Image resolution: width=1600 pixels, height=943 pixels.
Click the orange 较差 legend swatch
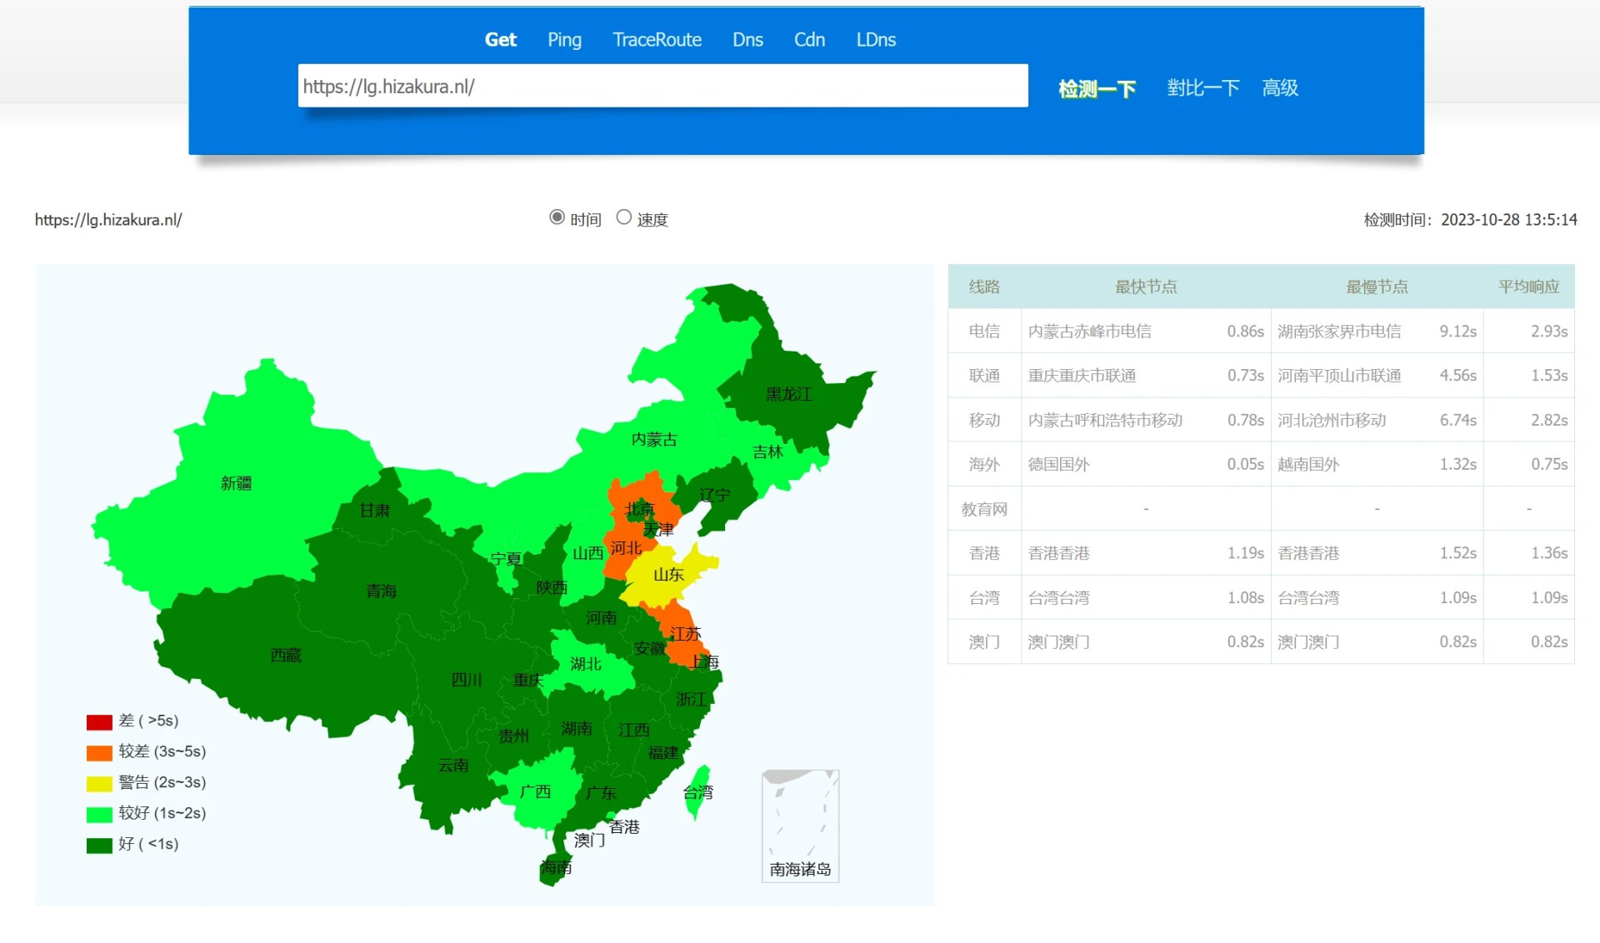coord(99,752)
